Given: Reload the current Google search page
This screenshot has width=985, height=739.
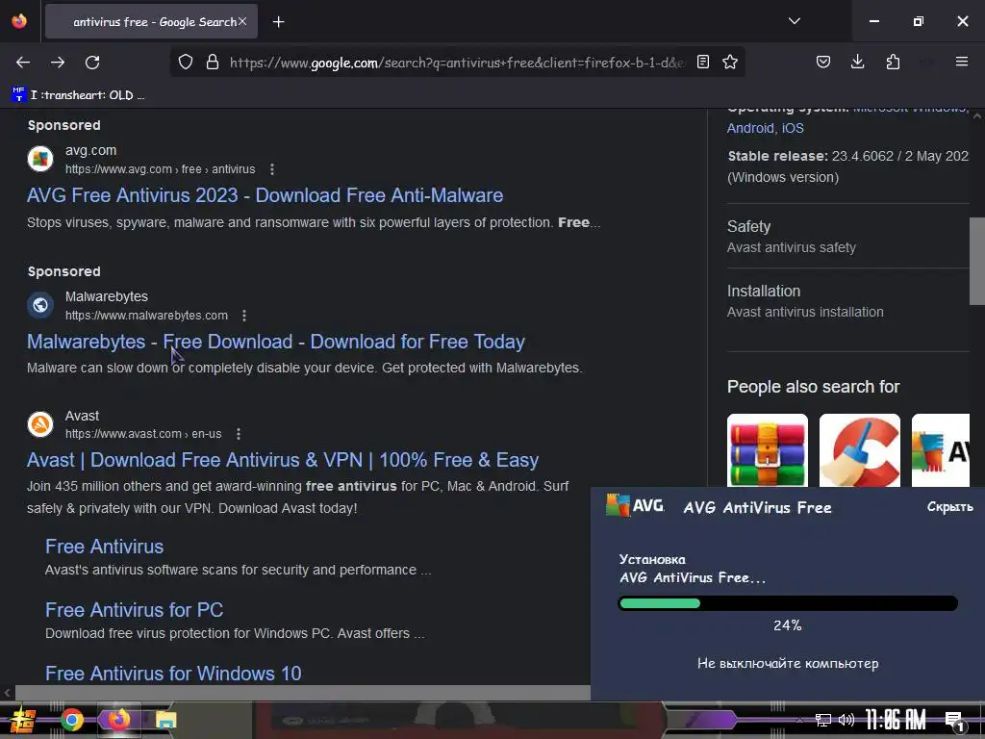Looking at the screenshot, I should (92, 63).
